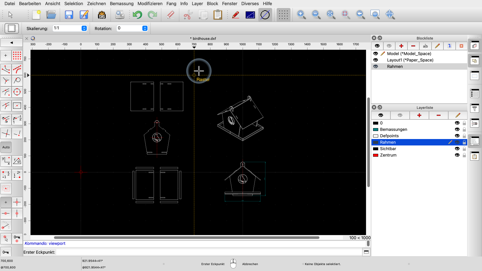
Task: Unlock the Rahmen layer padlock
Action: [x=464, y=142]
